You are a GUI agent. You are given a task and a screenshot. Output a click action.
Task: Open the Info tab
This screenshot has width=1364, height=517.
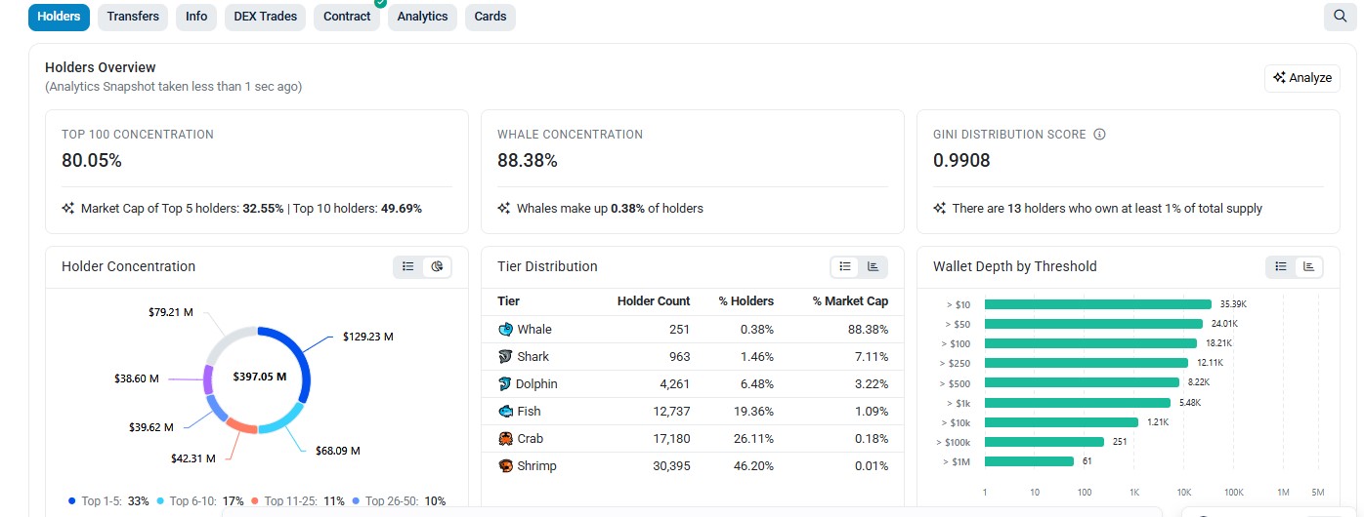196,17
